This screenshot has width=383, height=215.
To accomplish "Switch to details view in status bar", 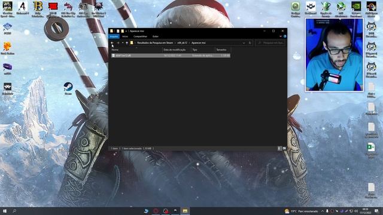I will click(x=279, y=148).
